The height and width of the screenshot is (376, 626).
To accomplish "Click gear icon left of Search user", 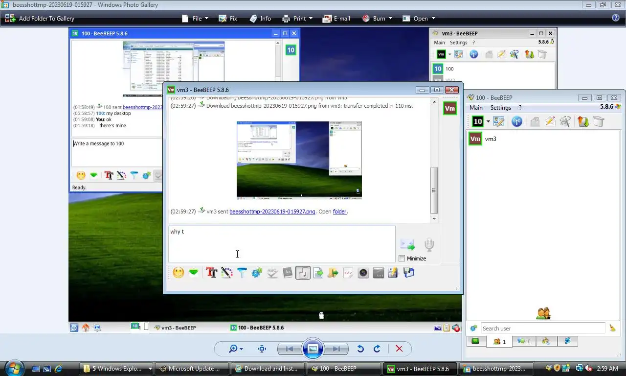I will (473, 328).
